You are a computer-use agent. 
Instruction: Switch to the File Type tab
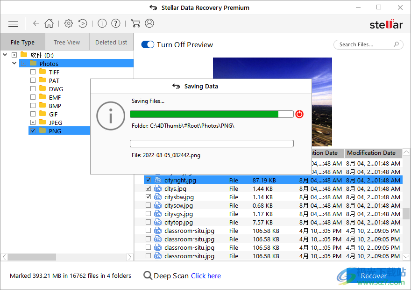(22, 42)
